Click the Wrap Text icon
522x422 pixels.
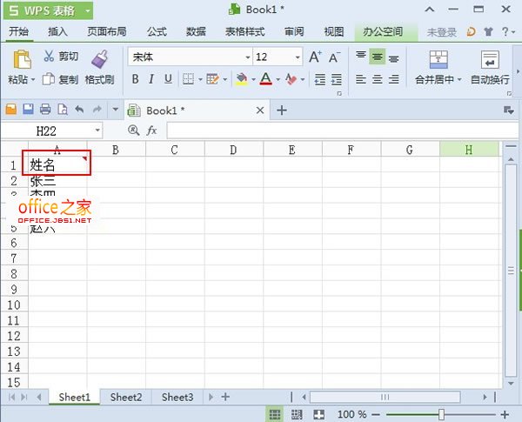pyautogui.click(x=490, y=59)
